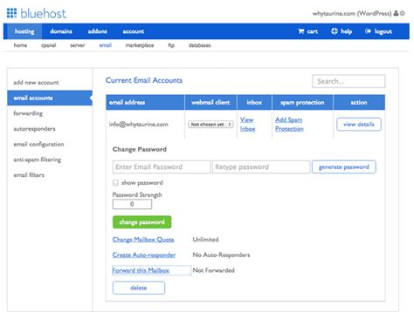Click the bluehost grid logo icon
The width and height of the screenshot is (414, 319).
(11, 13)
